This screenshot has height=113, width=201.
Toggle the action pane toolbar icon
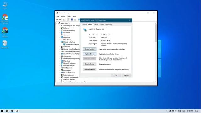tap(75, 19)
